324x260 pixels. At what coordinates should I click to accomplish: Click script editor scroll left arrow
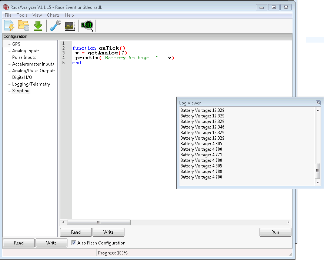[x=63, y=222]
